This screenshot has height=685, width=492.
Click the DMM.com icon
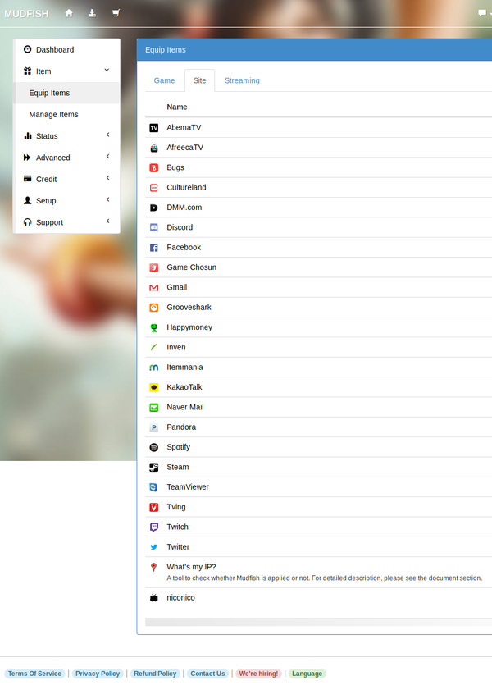pos(153,208)
